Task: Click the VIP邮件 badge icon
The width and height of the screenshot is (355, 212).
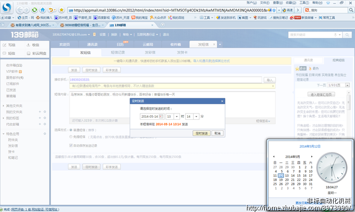Action: pos(20,72)
